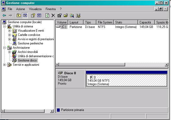Select Utilità di sistema in the tree
171x120 pixels.
tap(23, 26)
